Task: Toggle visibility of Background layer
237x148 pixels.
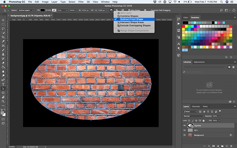Action: pos(185,136)
